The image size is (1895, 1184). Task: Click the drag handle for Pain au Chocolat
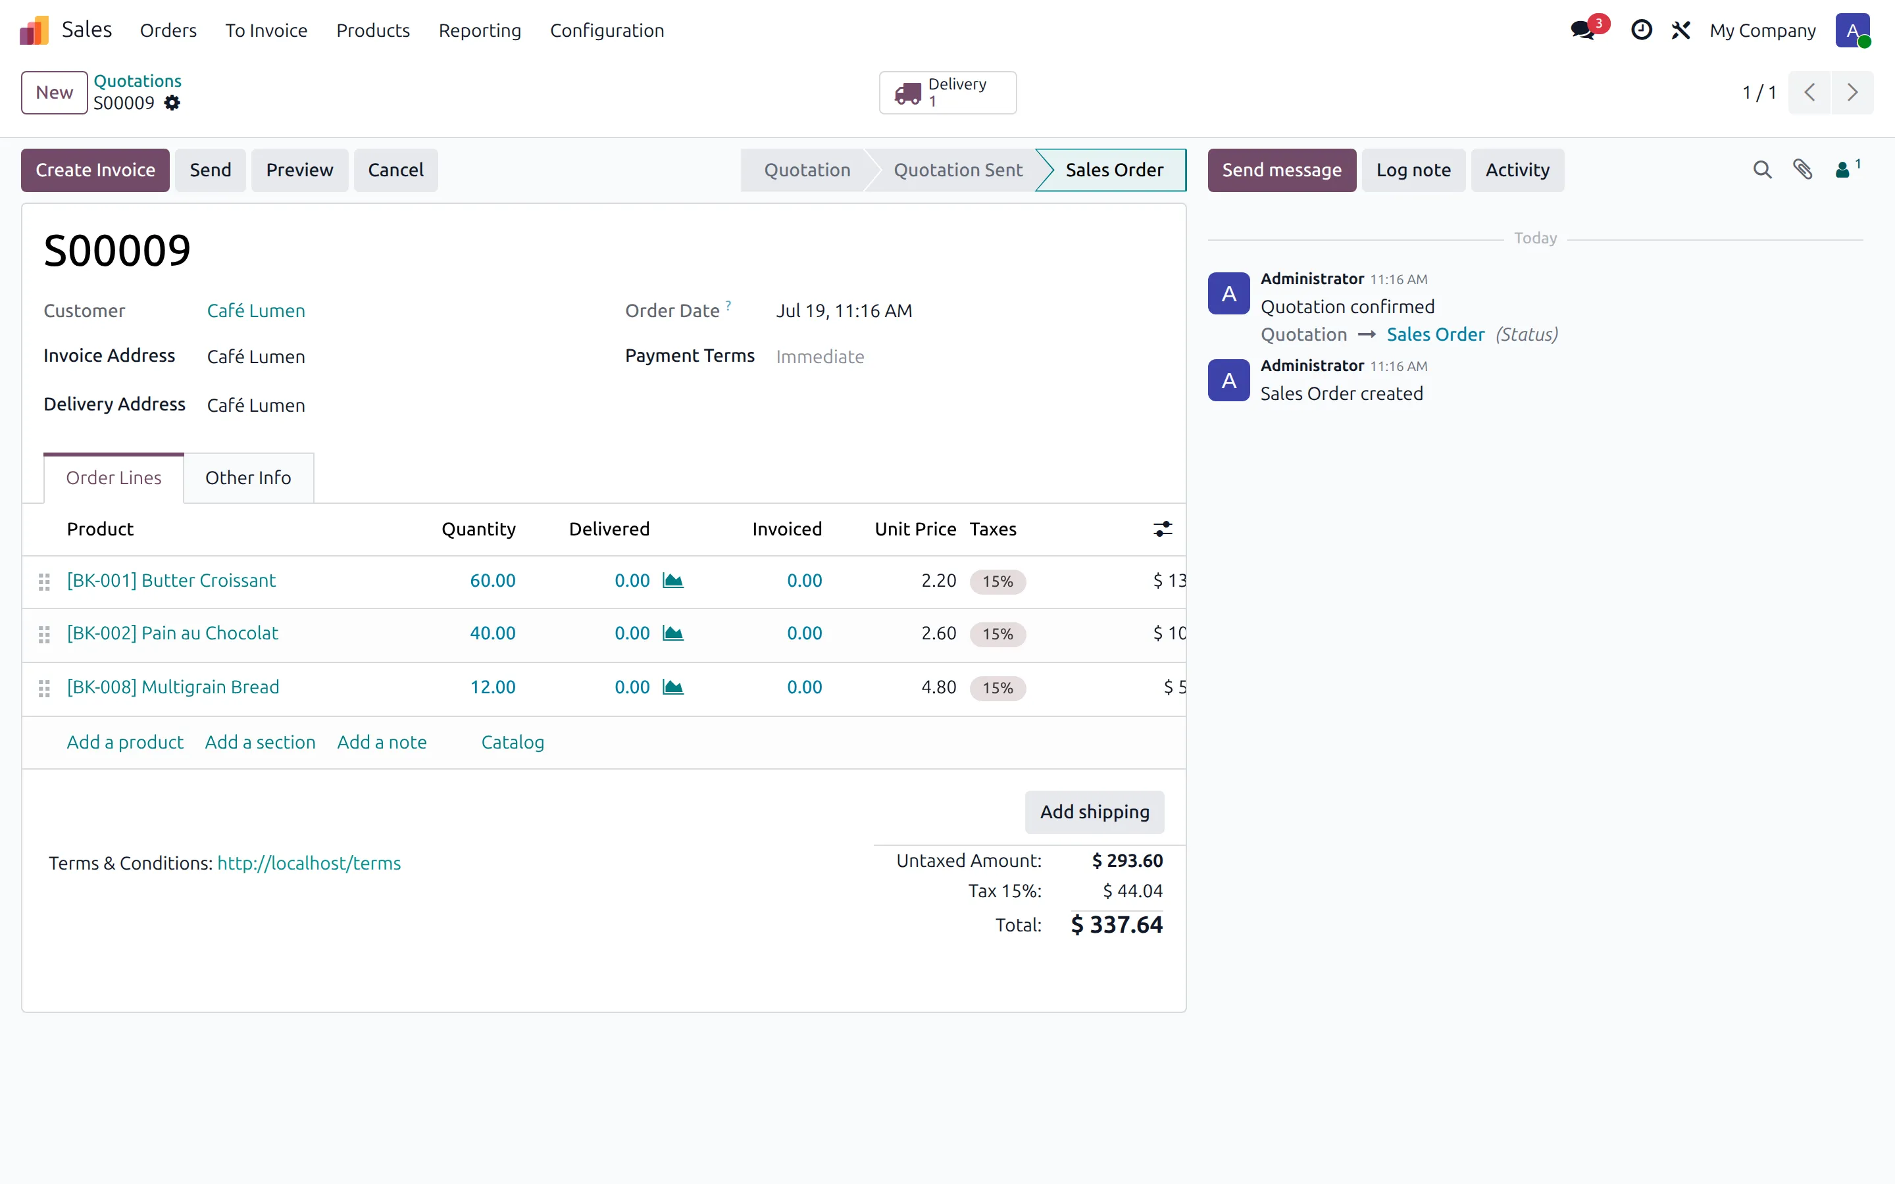(44, 634)
